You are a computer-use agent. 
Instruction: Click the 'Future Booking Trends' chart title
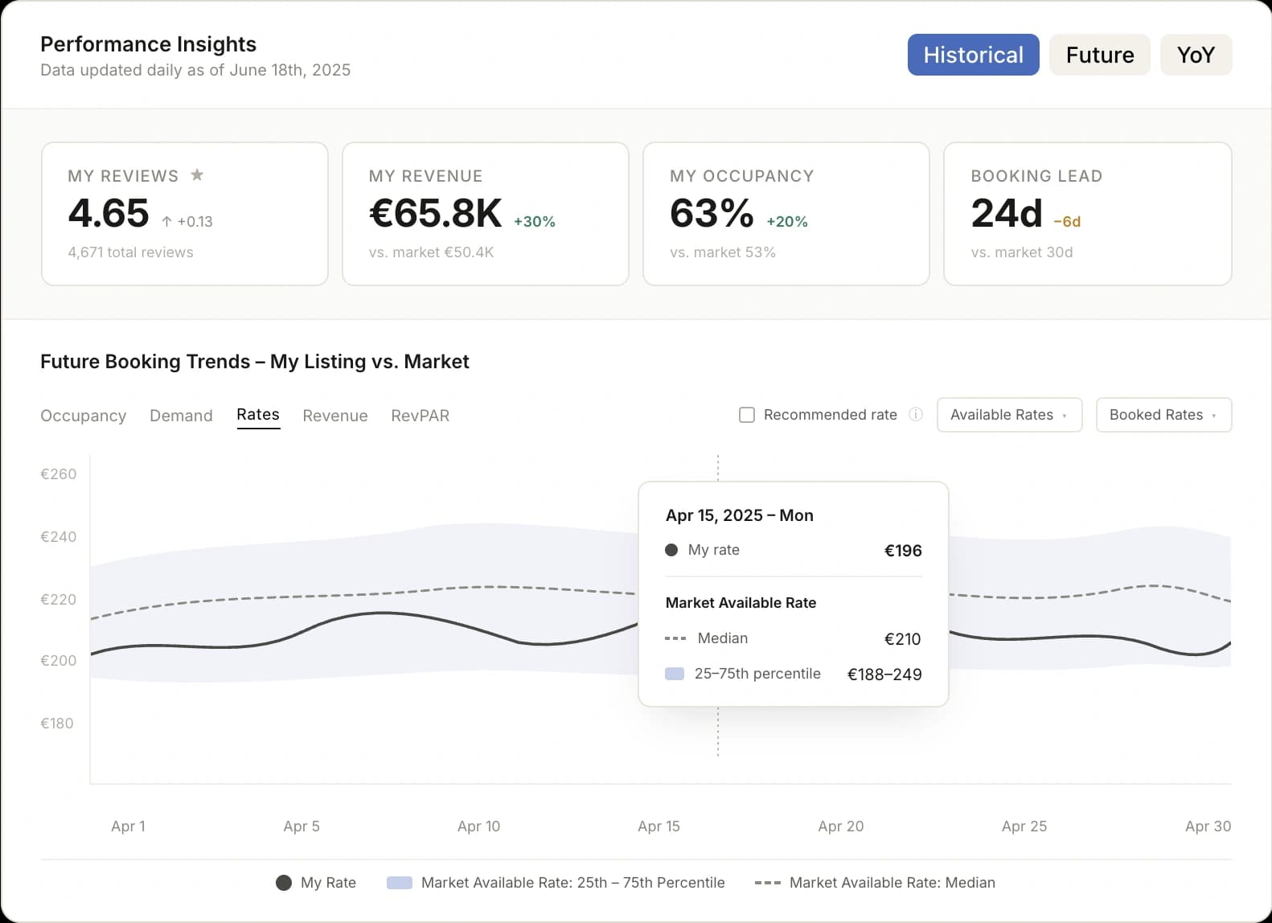point(255,362)
